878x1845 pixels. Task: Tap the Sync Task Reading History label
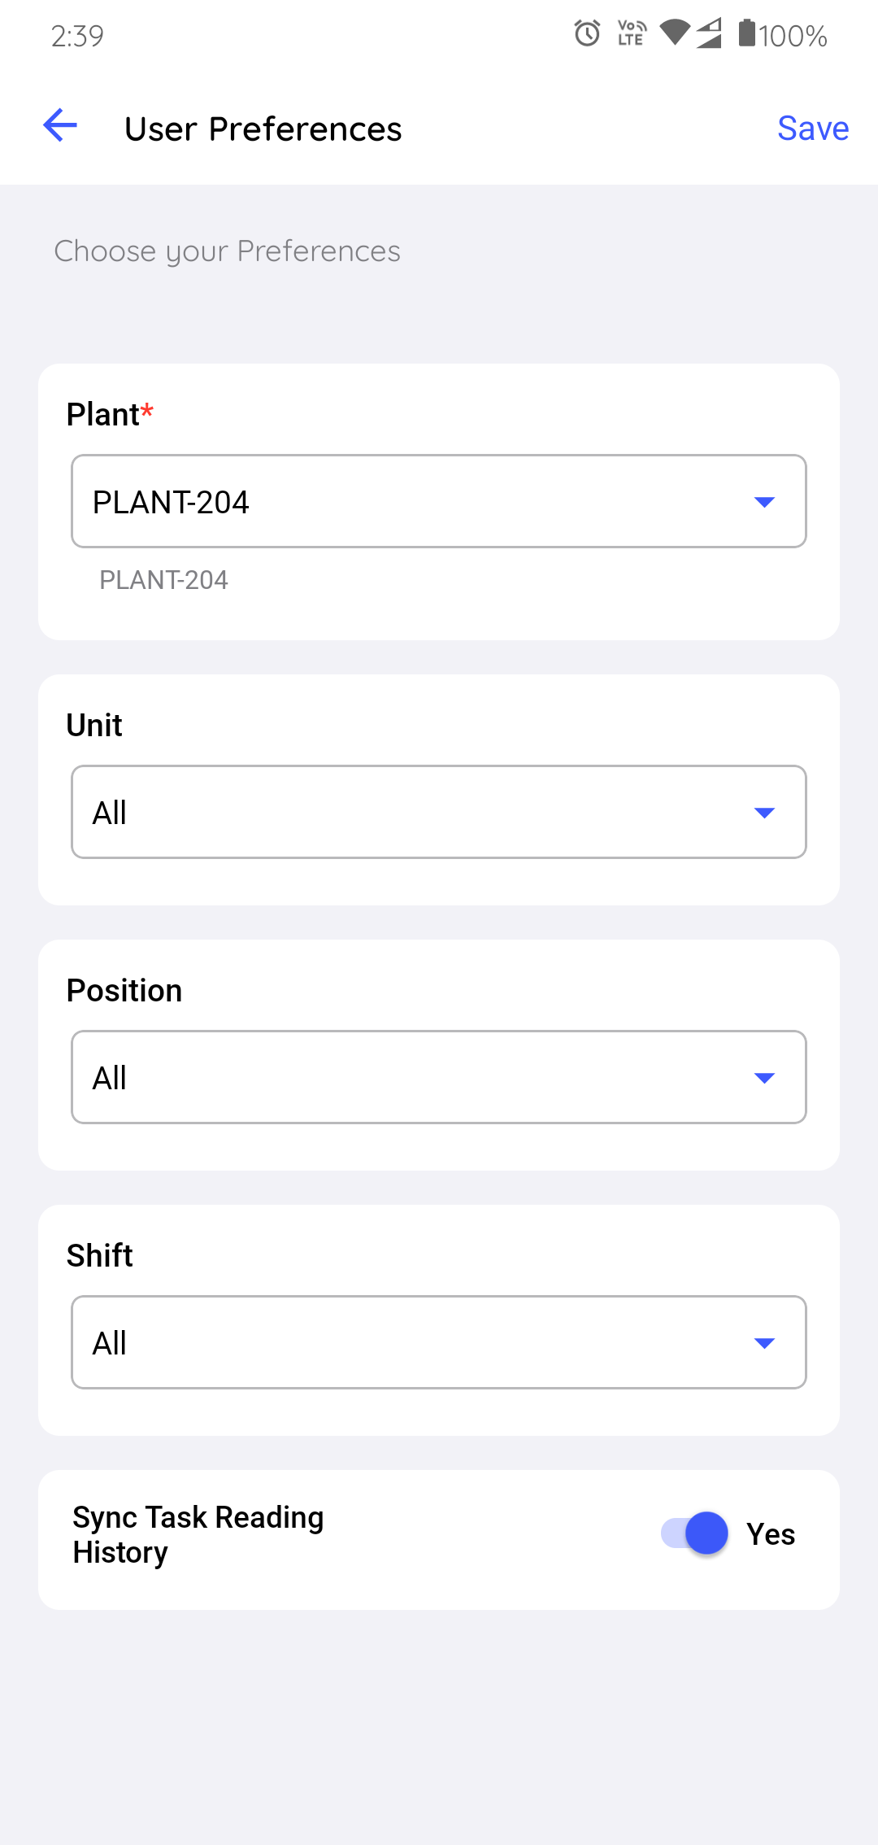click(198, 1535)
